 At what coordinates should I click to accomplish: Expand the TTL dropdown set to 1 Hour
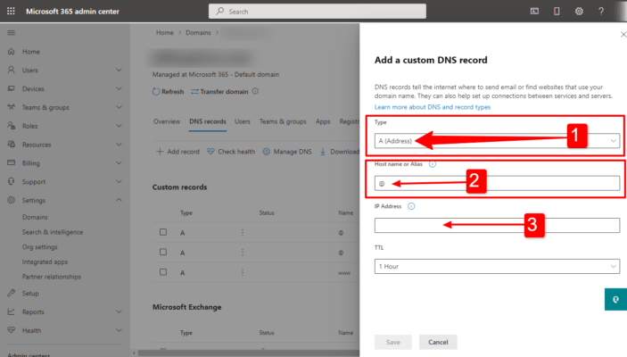(496, 266)
